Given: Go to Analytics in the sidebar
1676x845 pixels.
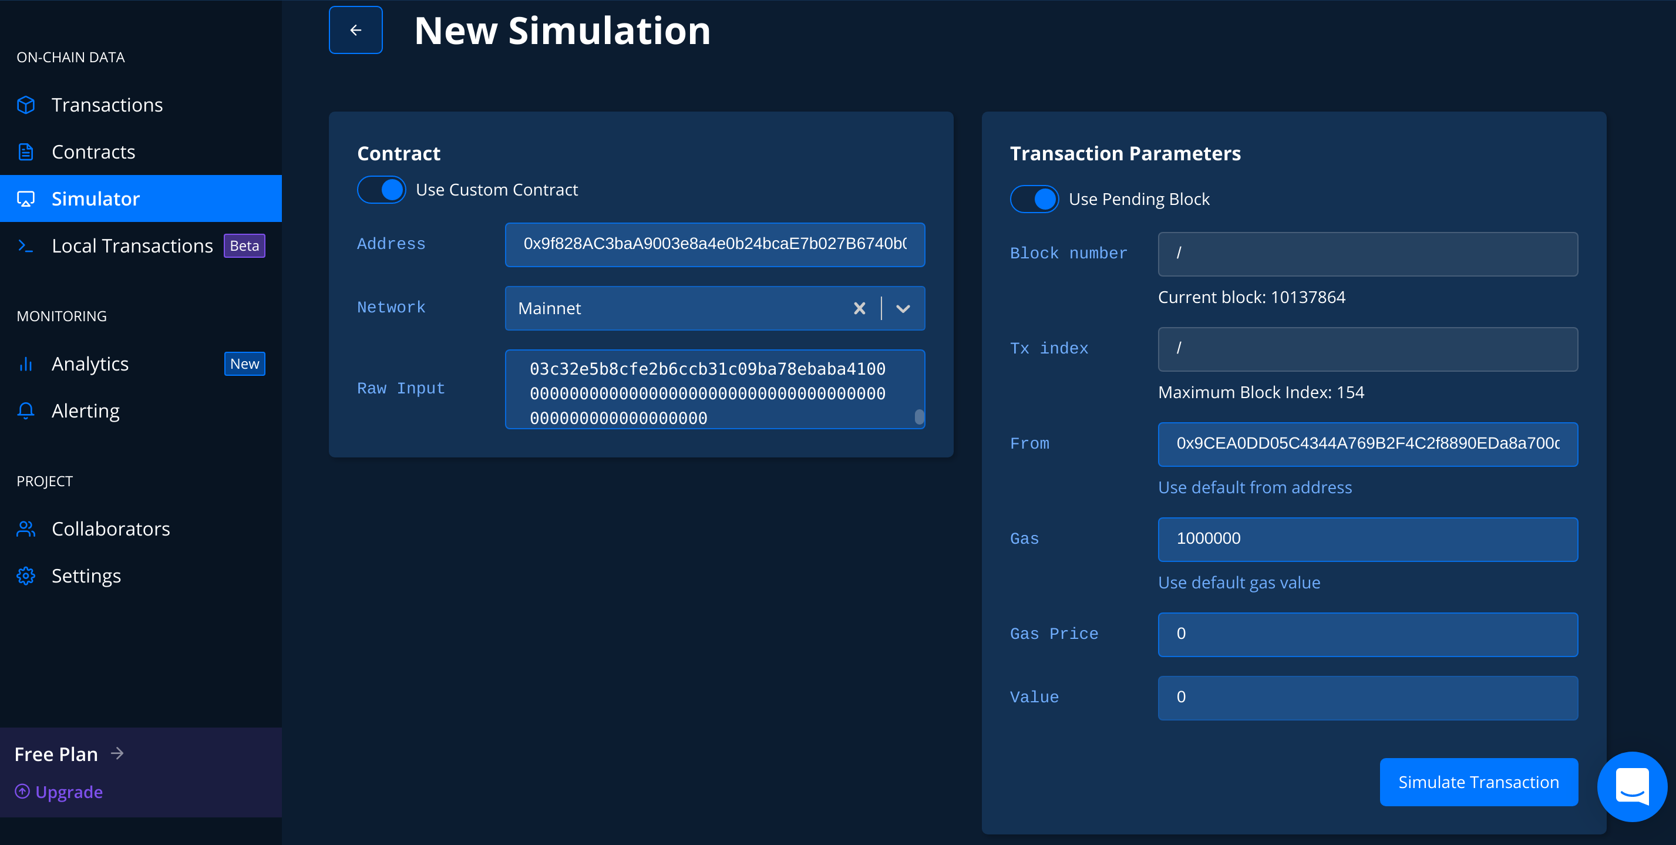Looking at the screenshot, I should [90, 363].
